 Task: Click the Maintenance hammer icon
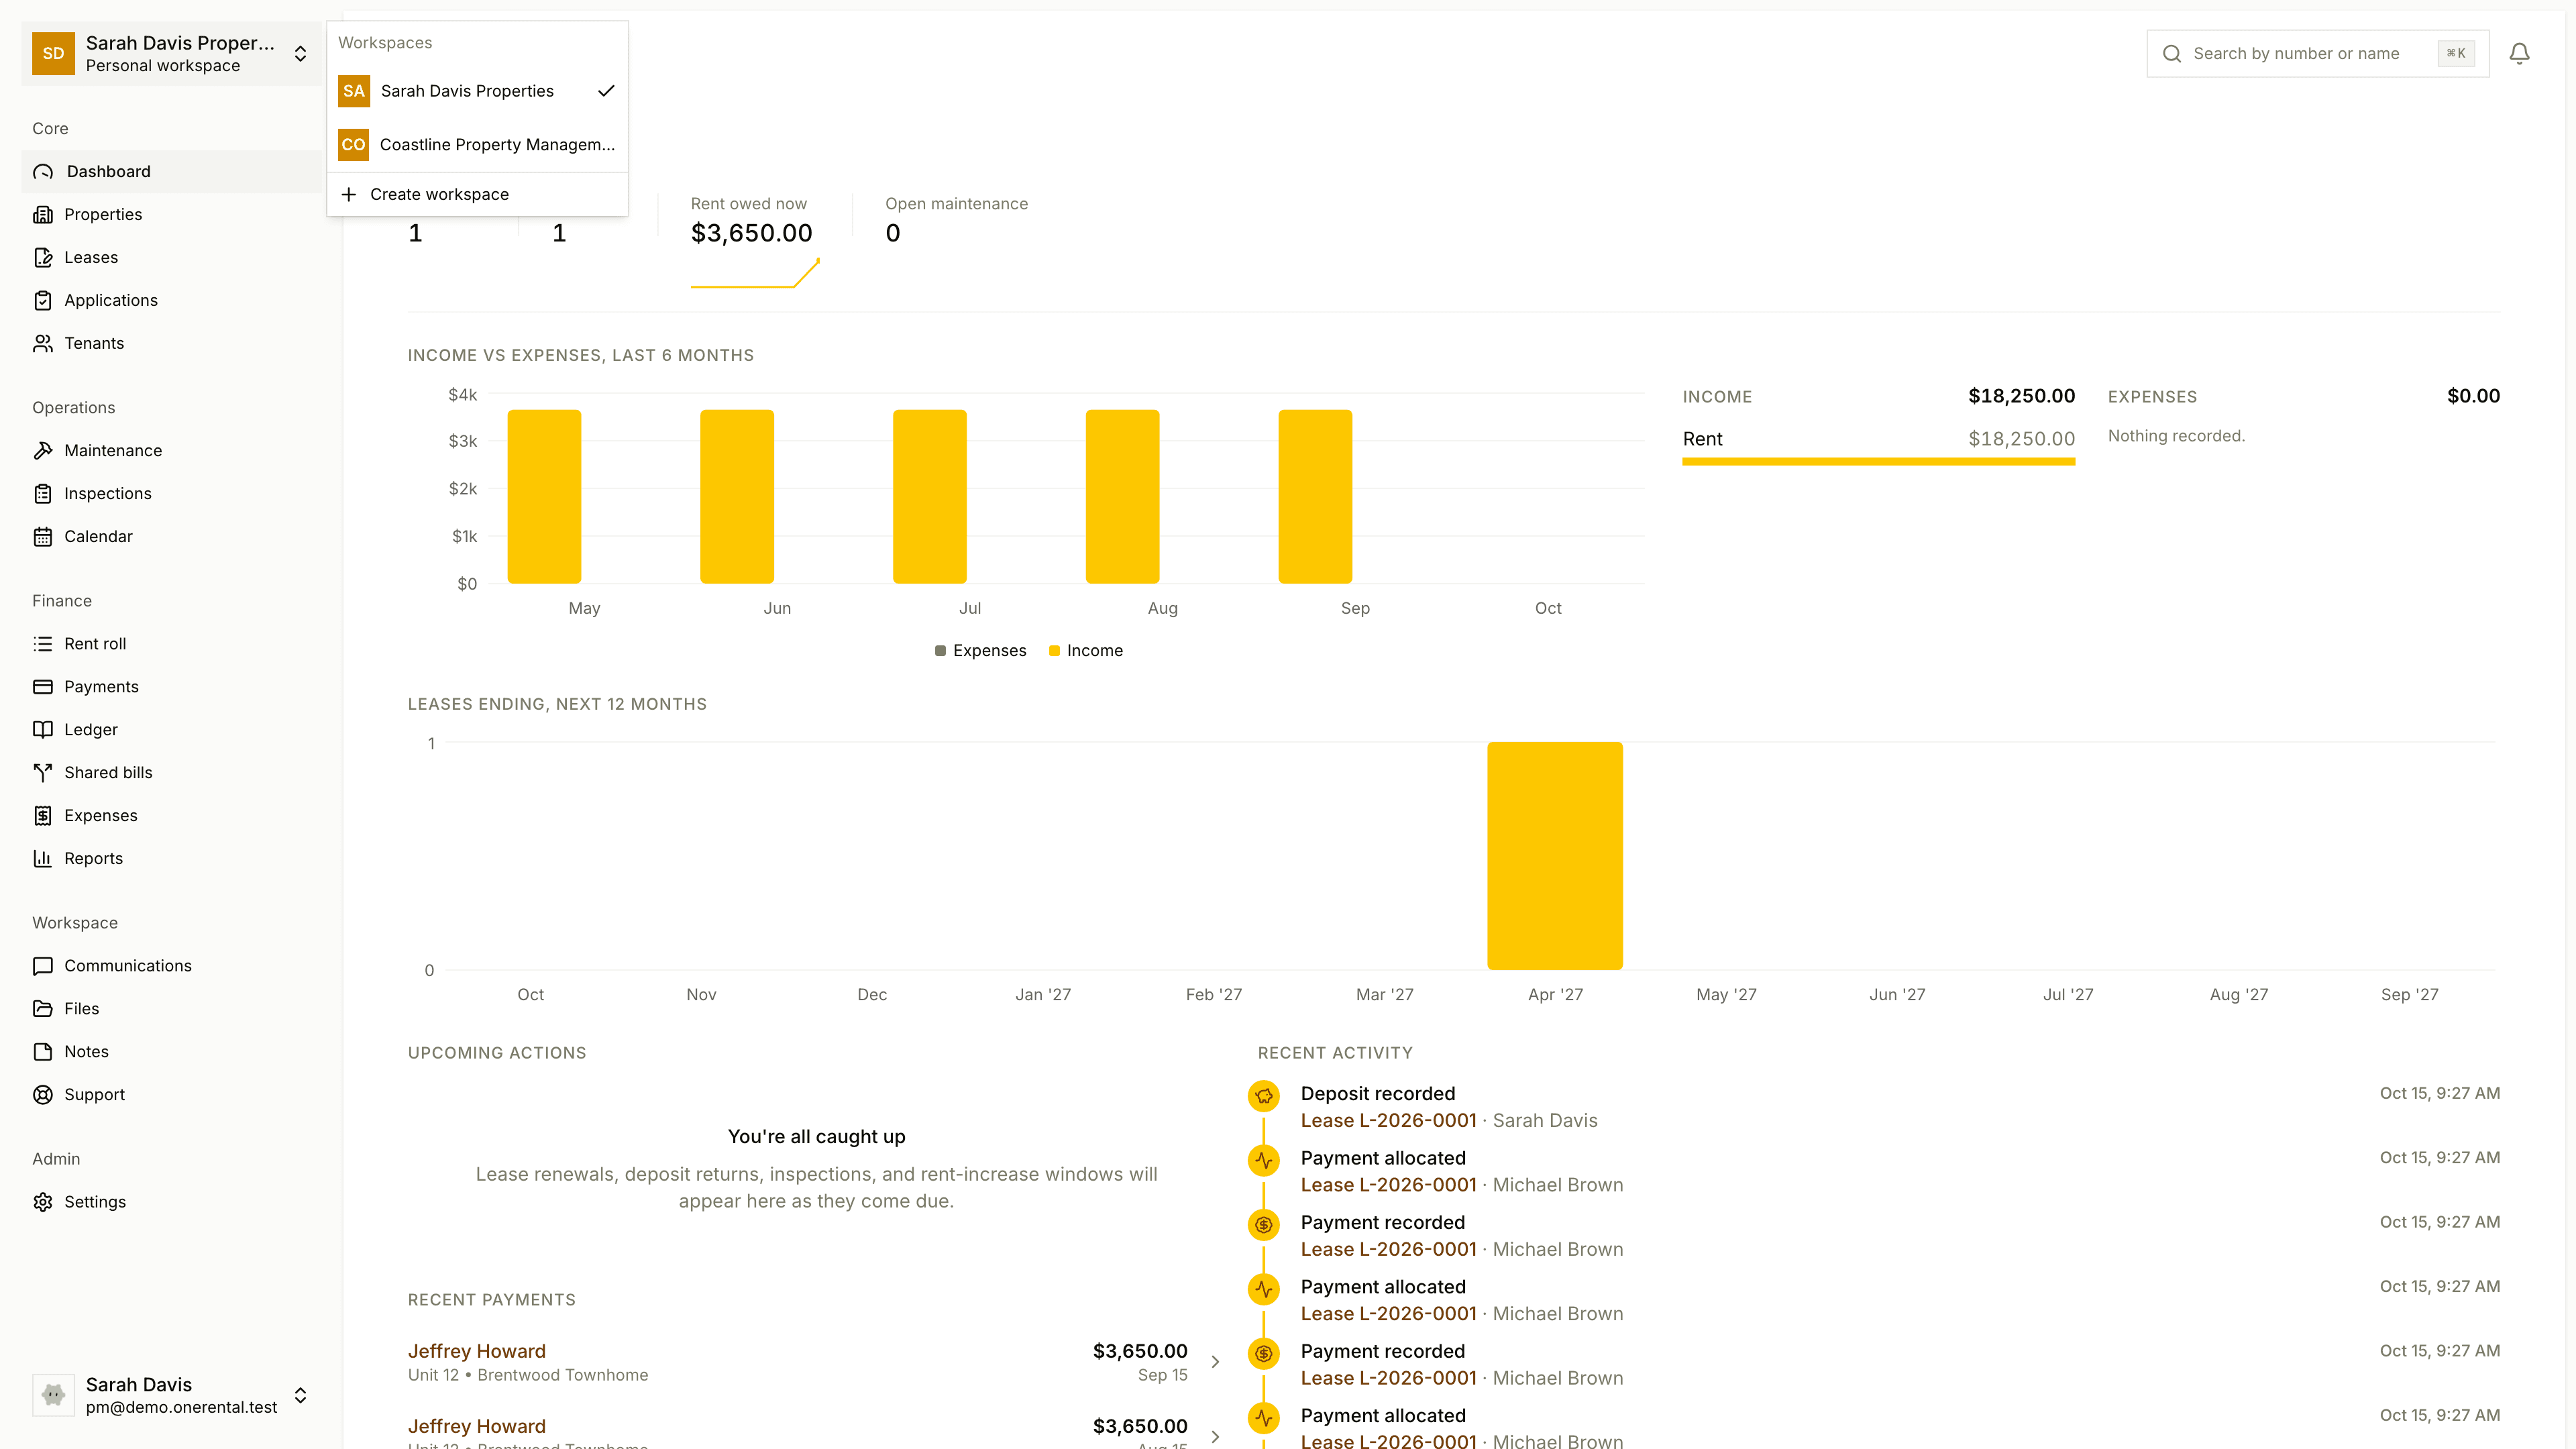[43, 451]
